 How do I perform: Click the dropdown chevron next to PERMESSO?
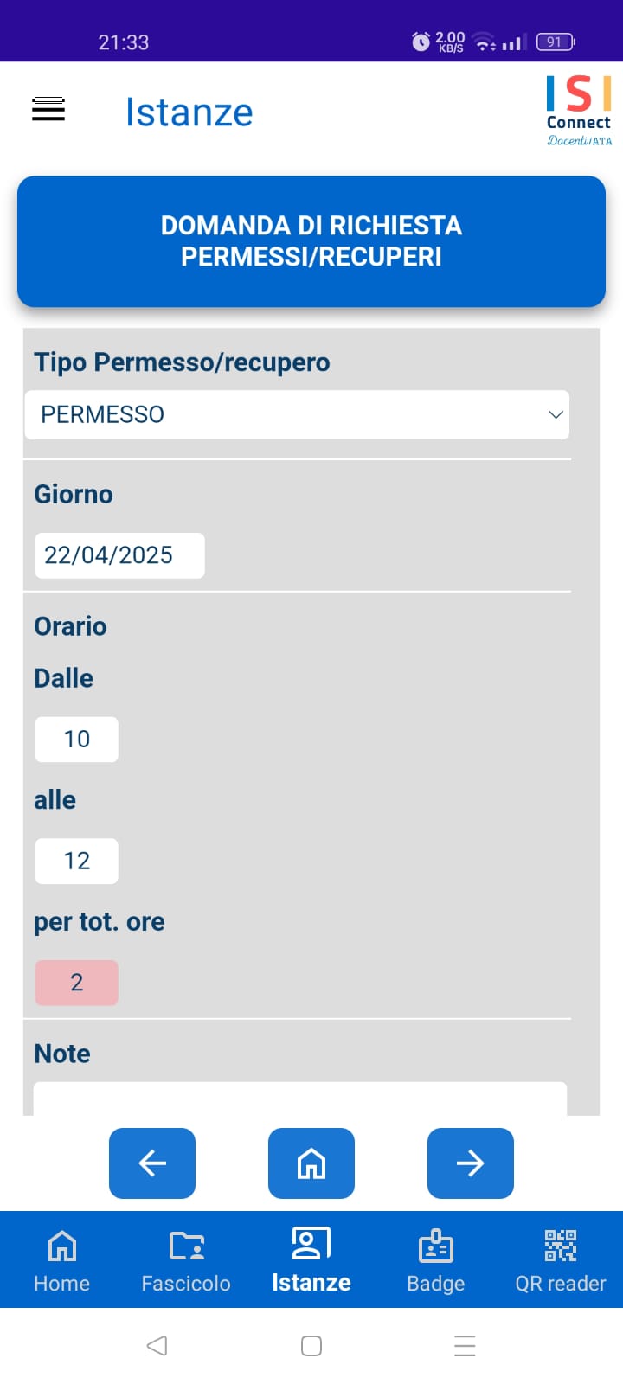556,414
